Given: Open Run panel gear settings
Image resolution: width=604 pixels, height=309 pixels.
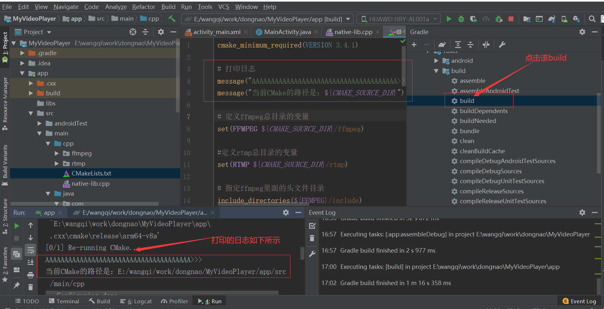Looking at the screenshot, I should (286, 212).
